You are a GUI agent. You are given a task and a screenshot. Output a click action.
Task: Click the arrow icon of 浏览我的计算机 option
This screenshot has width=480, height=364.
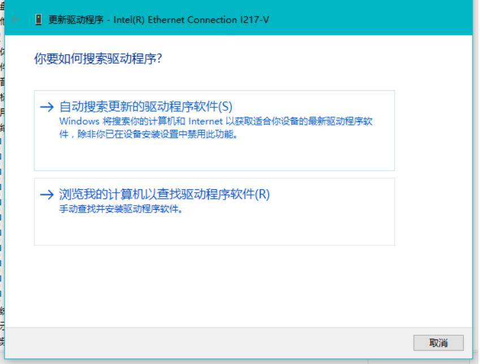pos(49,195)
